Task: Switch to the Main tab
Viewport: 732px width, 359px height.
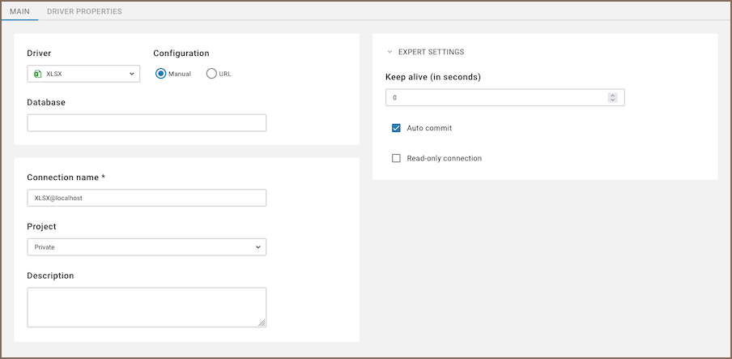Action: [19, 11]
